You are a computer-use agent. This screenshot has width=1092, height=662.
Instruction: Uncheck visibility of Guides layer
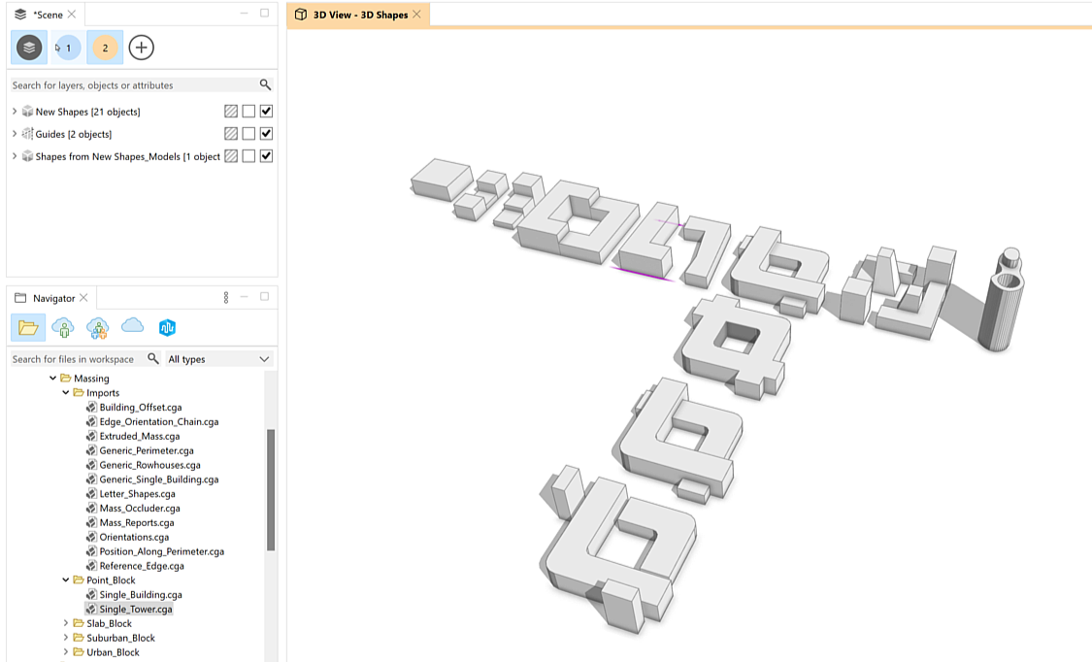pyautogui.click(x=266, y=134)
